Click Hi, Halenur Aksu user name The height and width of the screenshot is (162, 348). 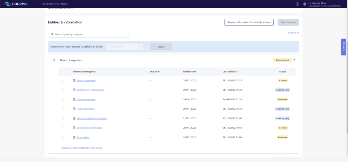317,3
